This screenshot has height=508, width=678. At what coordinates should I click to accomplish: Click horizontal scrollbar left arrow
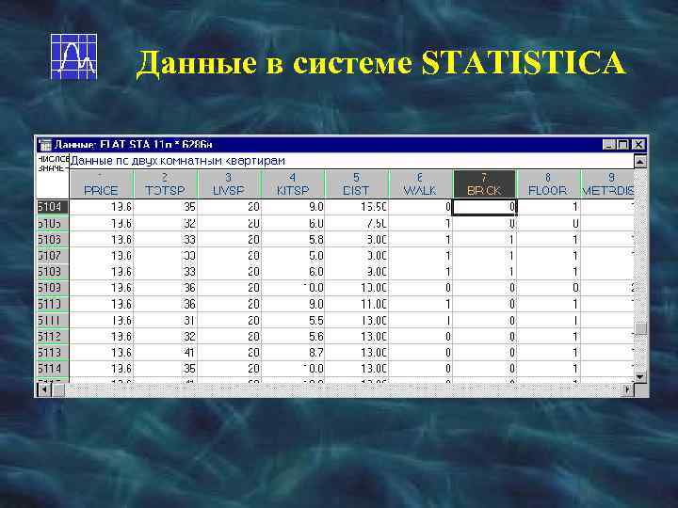(45, 389)
